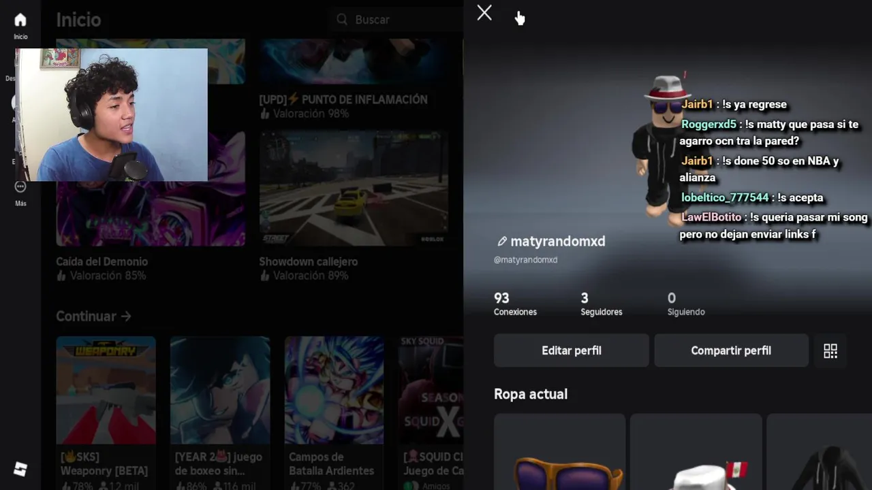Click the PUNTO DE INFLAMACIÓN game title
This screenshot has height=490, width=872.
(343, 99)
